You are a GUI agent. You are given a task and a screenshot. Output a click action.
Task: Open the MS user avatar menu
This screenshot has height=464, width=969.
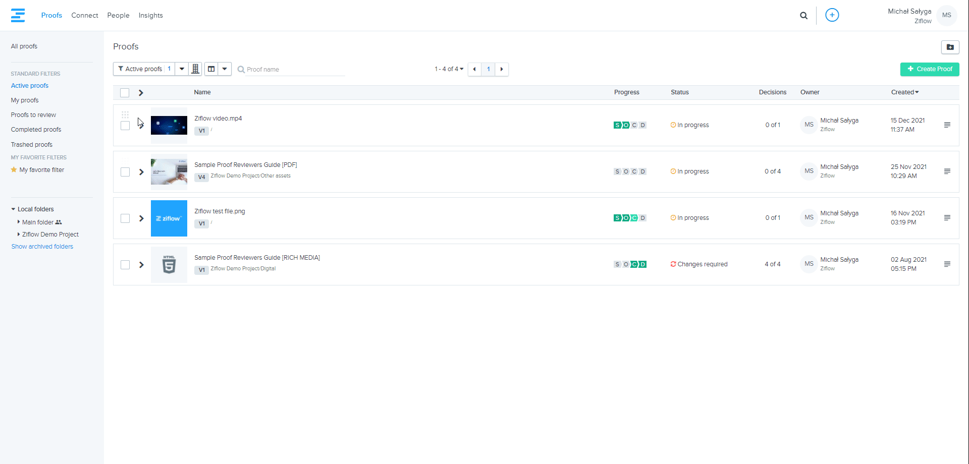pyautogui.click(x=947, y=15)
